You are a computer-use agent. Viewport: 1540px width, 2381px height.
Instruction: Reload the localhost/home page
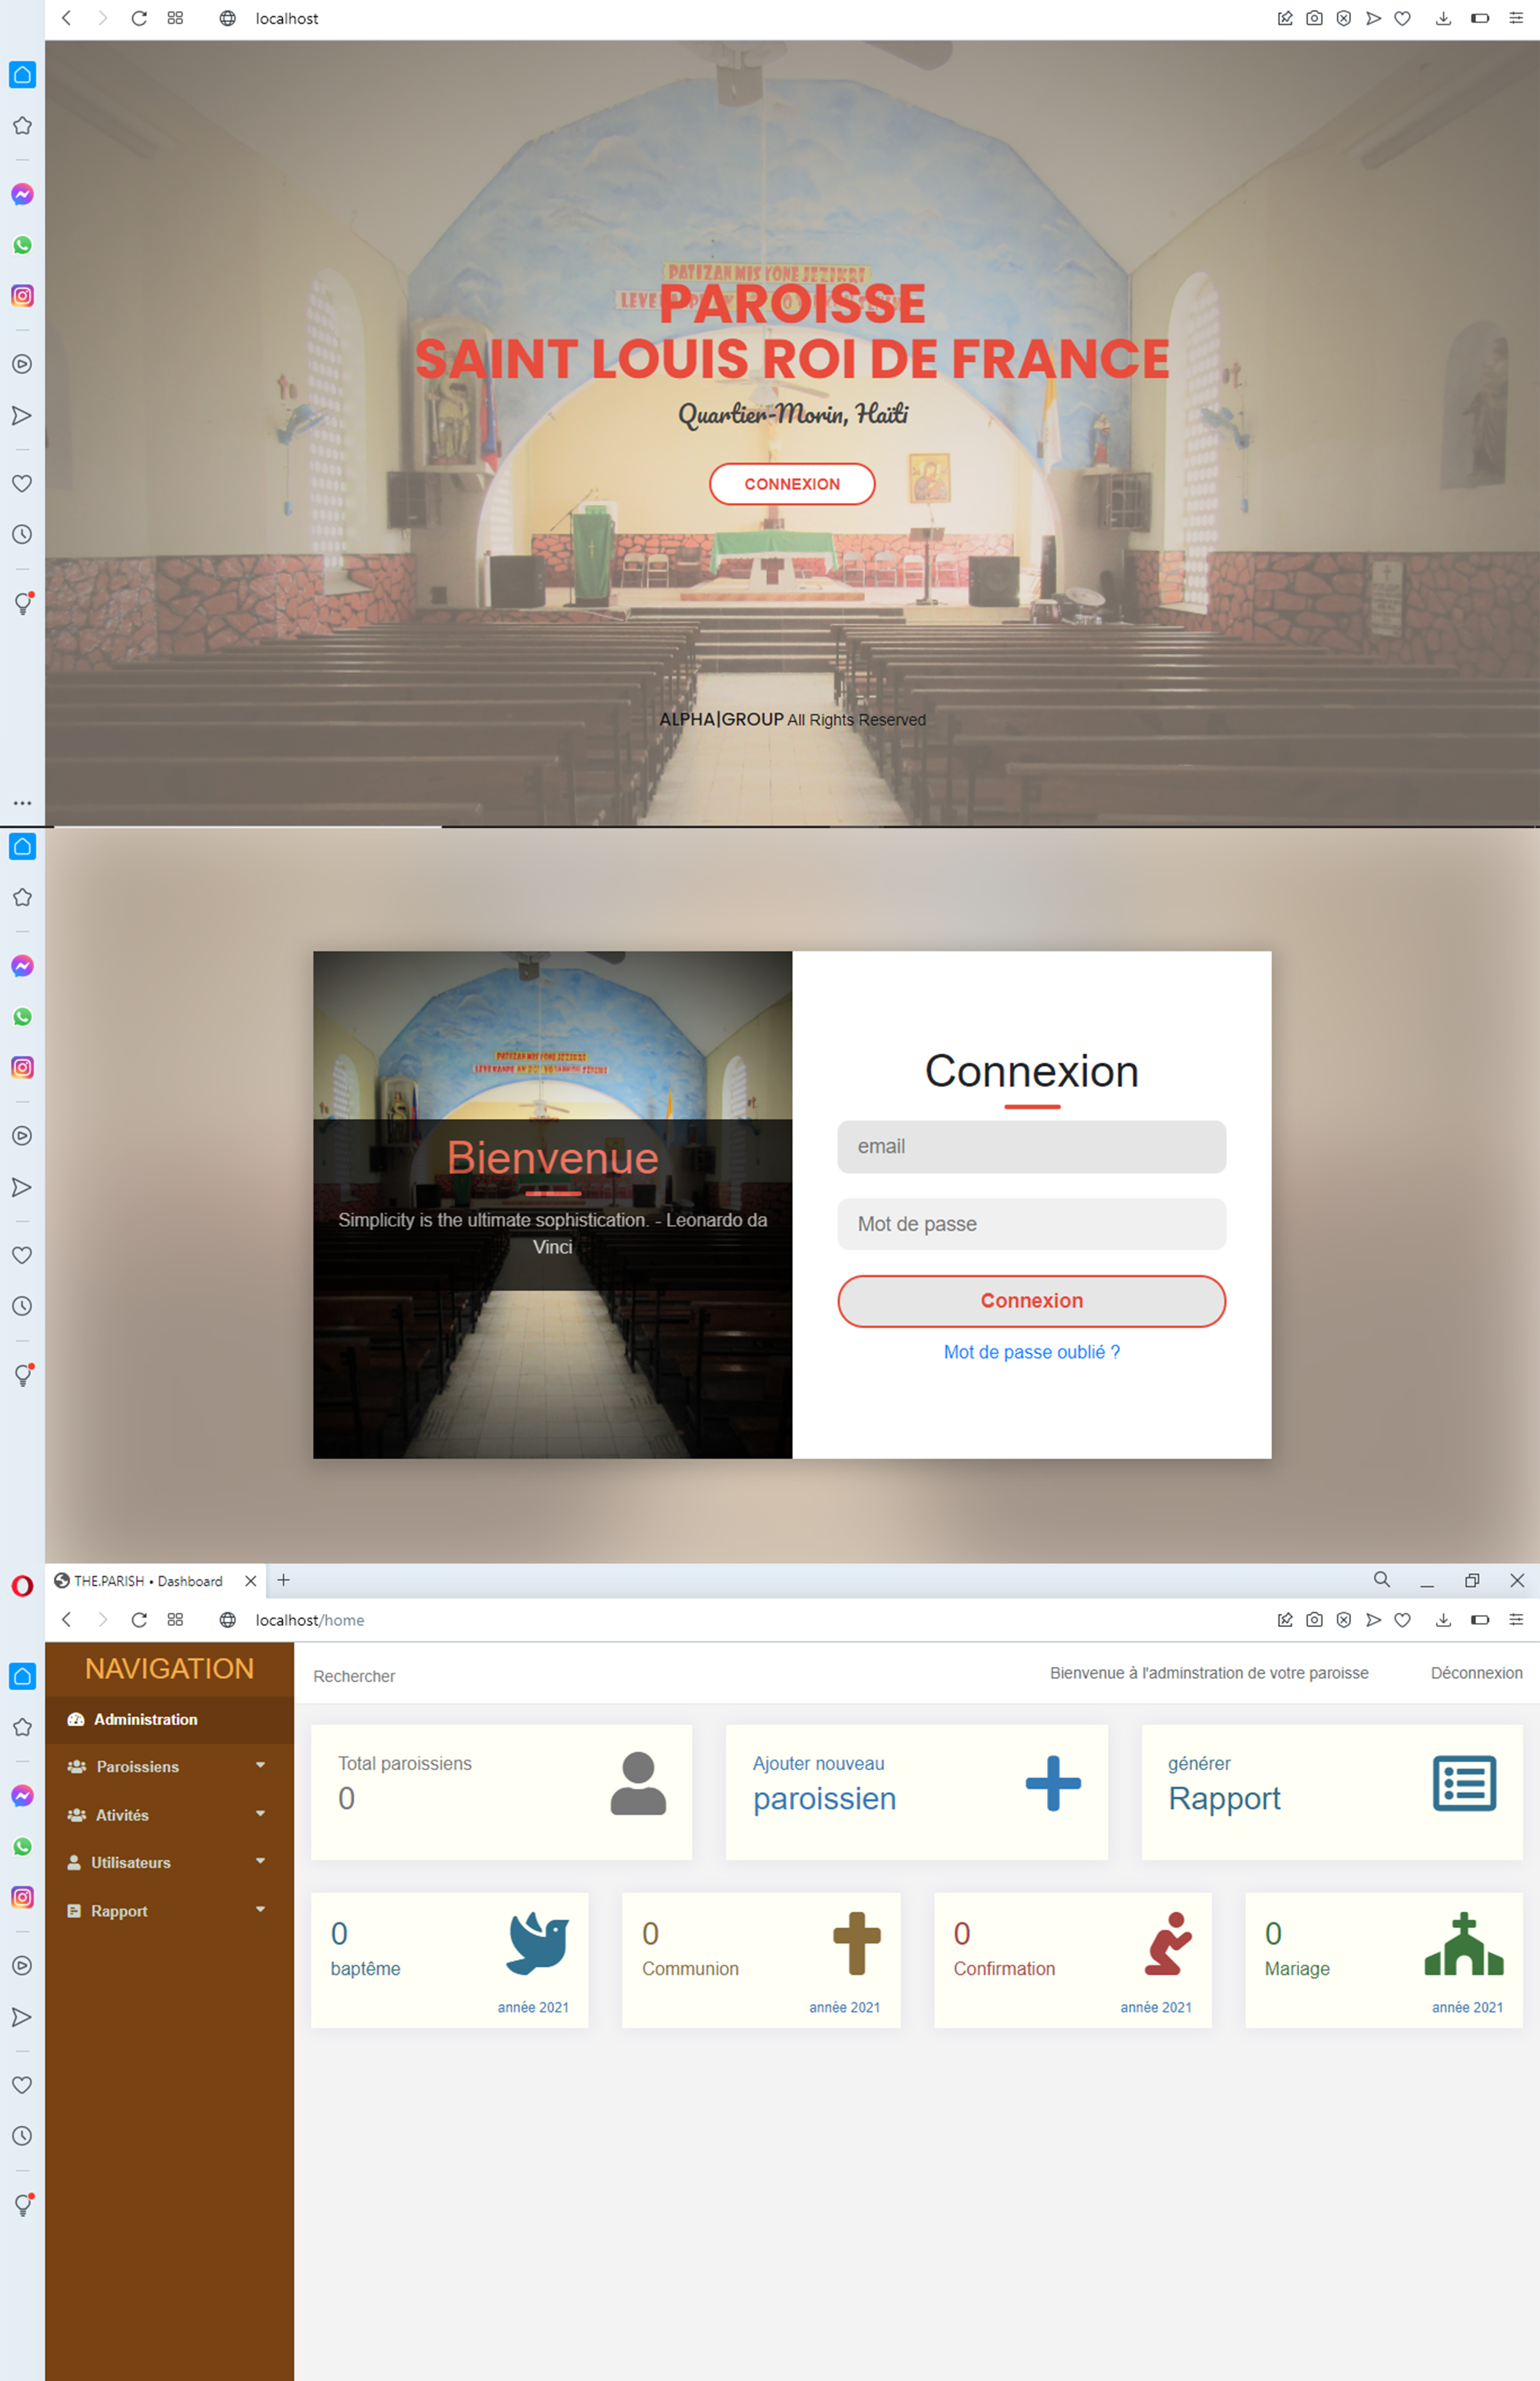click(139, 1620)
